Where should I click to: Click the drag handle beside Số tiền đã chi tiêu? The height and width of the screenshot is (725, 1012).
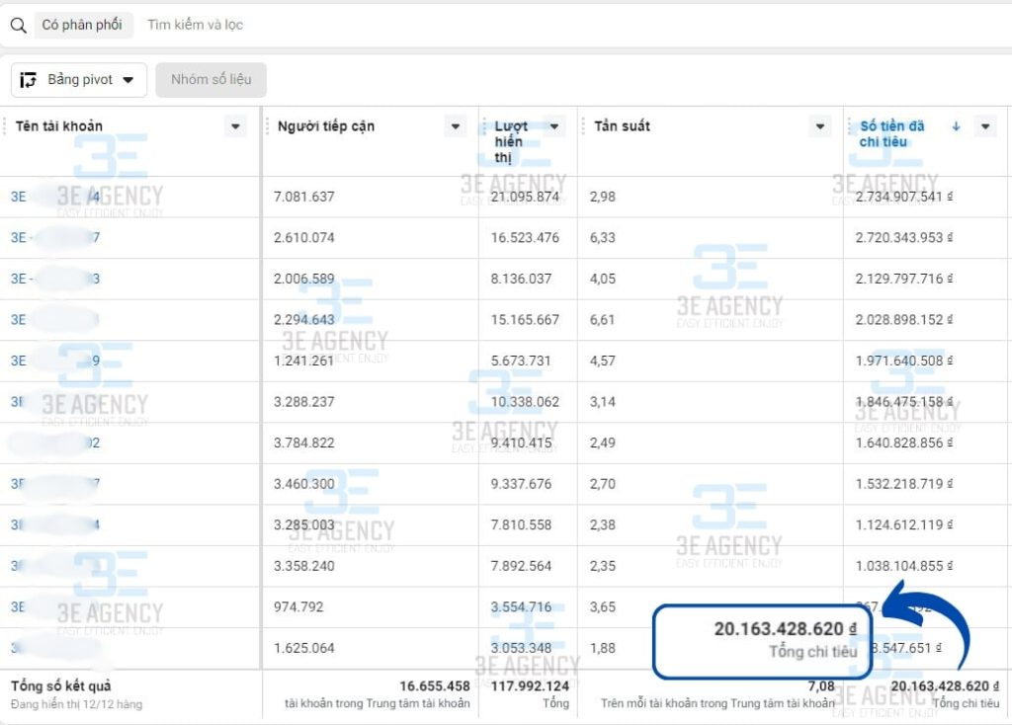(x=849, y=126)
